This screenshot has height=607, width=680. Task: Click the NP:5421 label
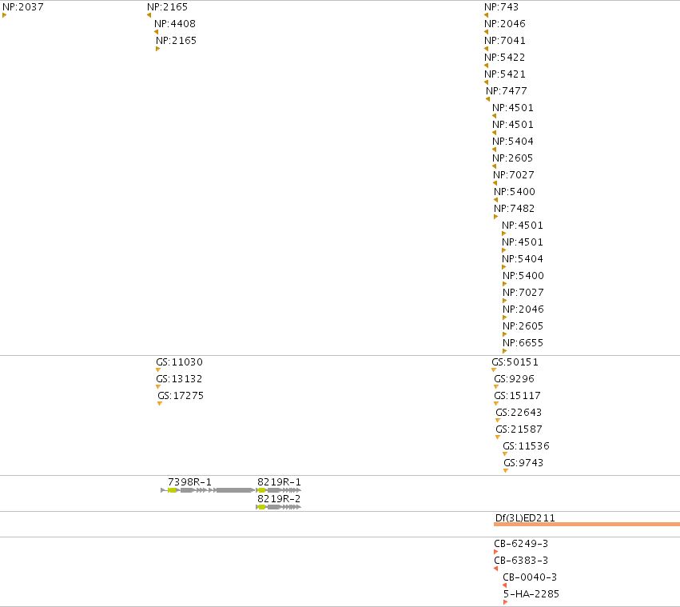(505, 74)
